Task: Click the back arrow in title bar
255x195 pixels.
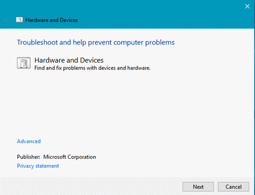Action: tap(6, 20)
